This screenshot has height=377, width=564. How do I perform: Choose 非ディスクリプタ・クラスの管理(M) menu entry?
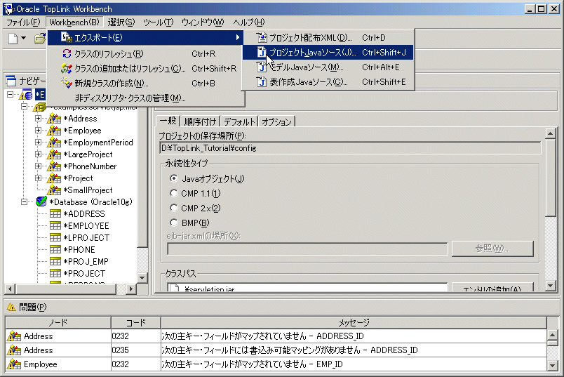(146, 98)
